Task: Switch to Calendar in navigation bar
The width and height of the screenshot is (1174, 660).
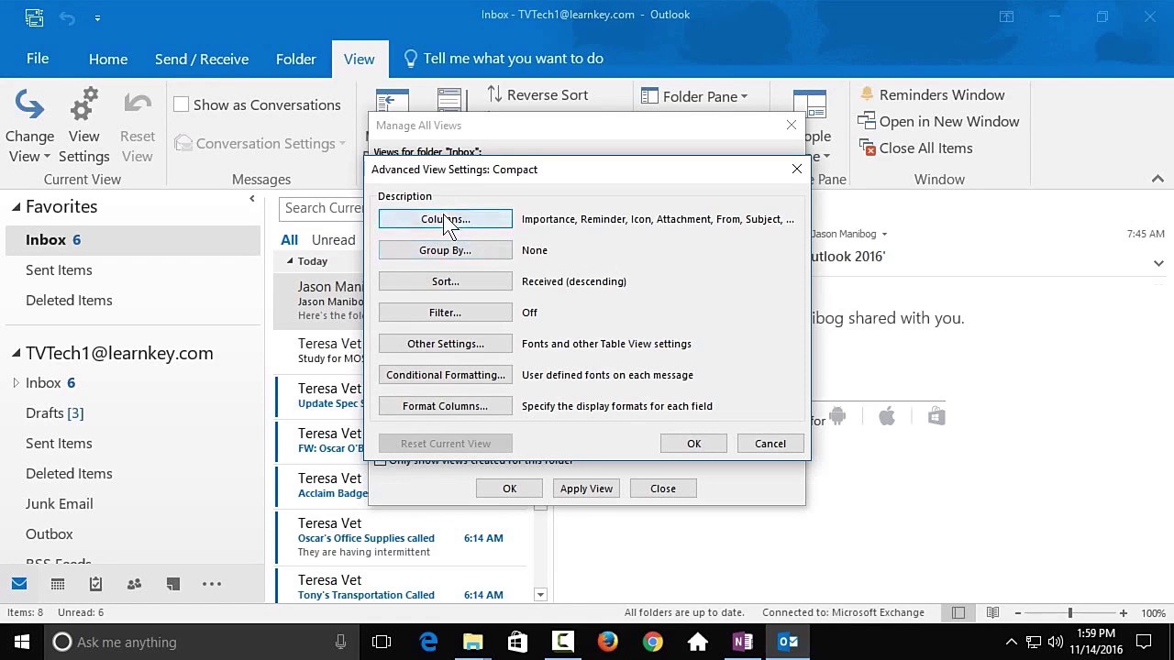Action: click(x=58, y=584)
